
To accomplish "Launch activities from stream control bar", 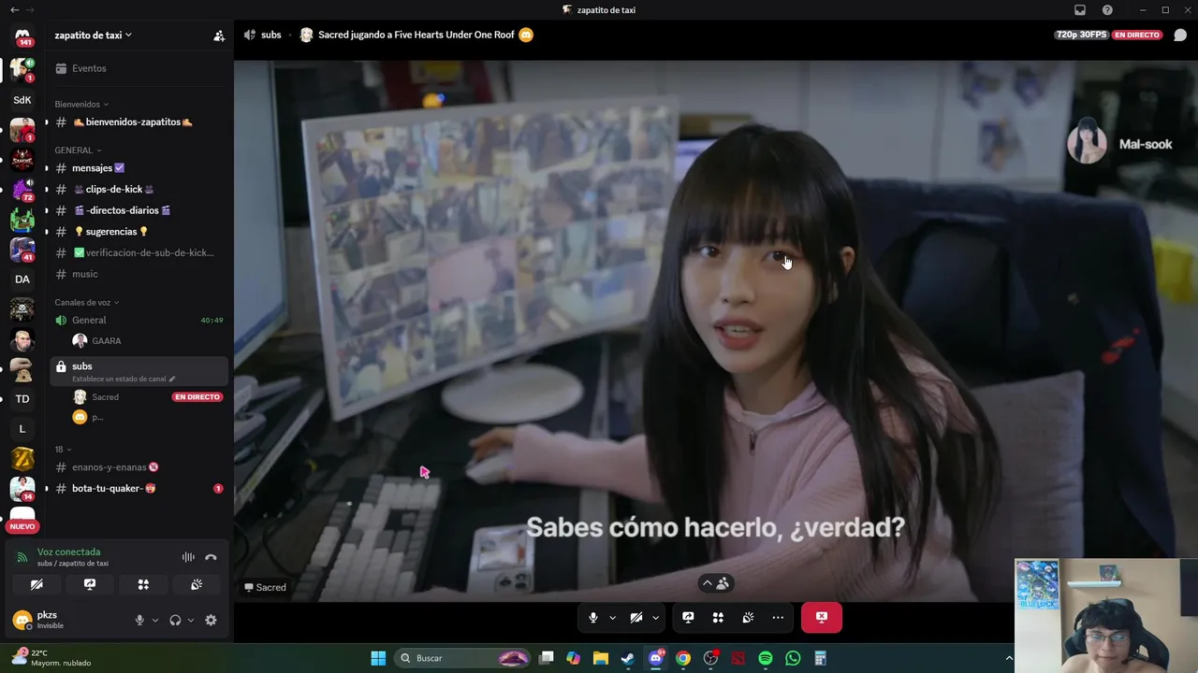I will pos(718,618).
